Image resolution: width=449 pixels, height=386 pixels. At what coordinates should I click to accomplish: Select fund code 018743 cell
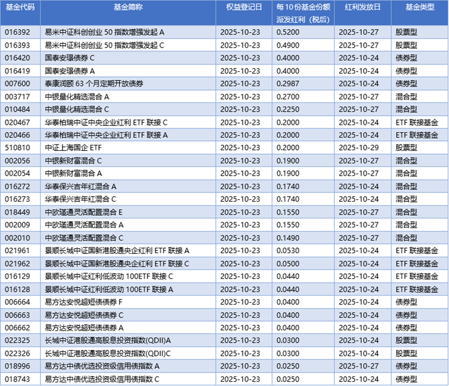coord(18,379)
